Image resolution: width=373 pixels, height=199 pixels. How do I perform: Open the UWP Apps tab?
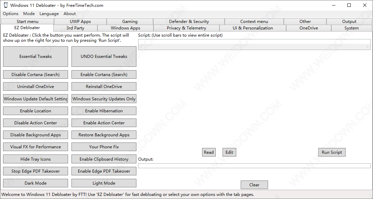(x=80, y=22)
